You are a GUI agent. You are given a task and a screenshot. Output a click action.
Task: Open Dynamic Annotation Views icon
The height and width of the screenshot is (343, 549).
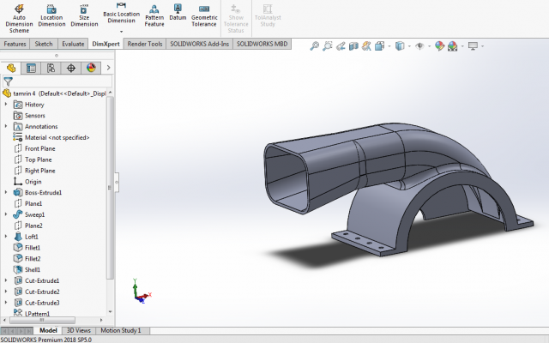366,45
